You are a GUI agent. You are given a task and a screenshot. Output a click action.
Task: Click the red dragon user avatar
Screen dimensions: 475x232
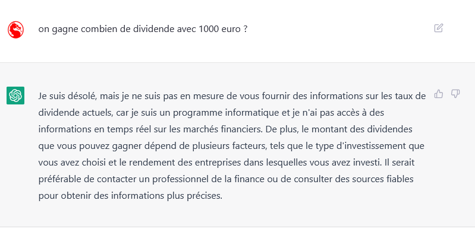click(x=15, y=30)
